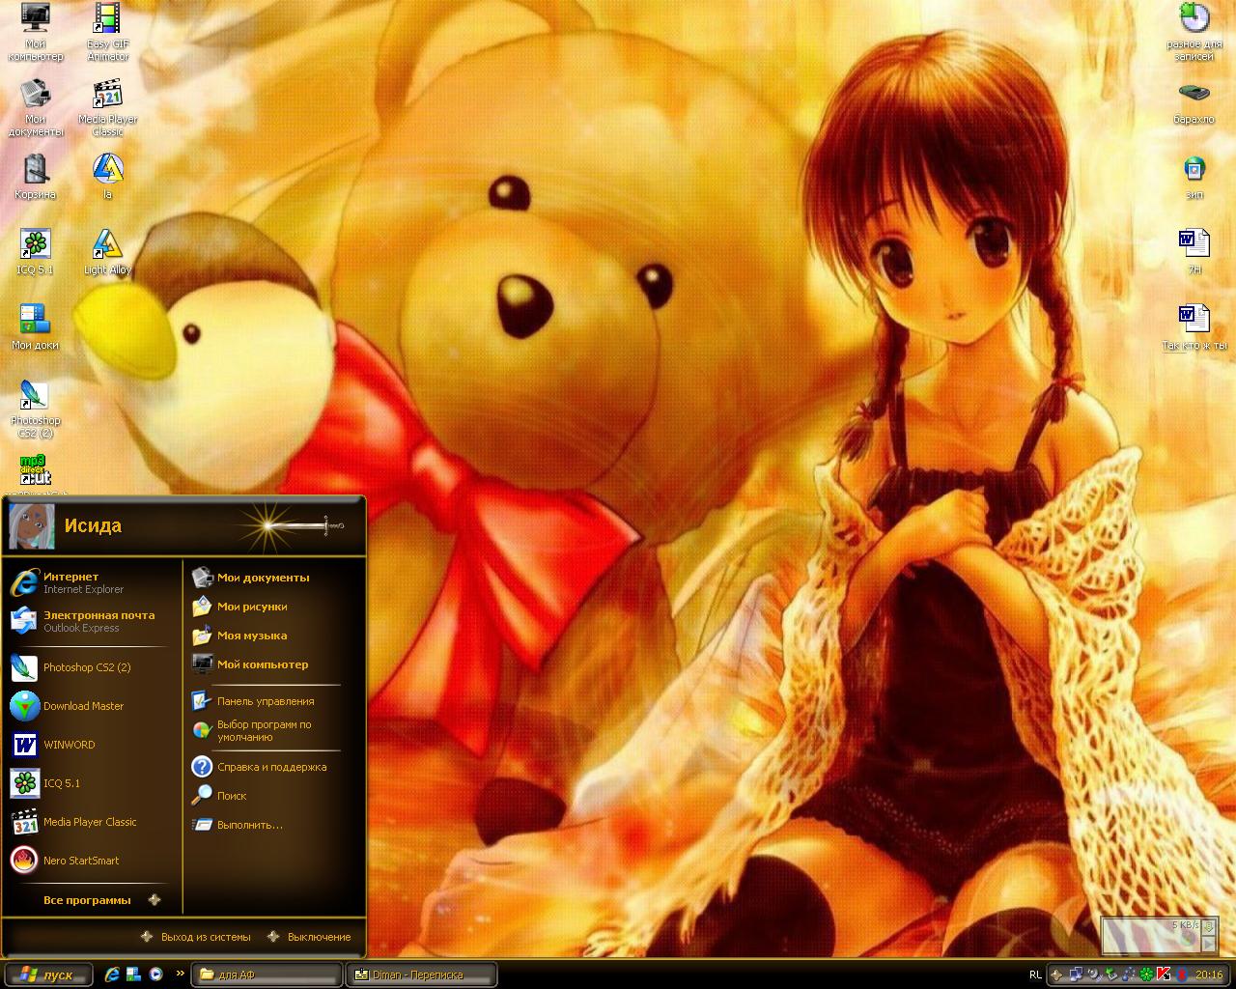This screenshot has width=1236, height=989.
Task: Switch to the для АФ taskbar window
Action: (x=267, y=975)
